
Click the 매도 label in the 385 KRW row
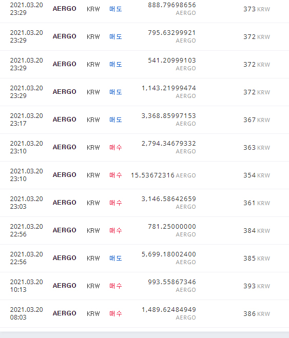click(x=115, y=258)
